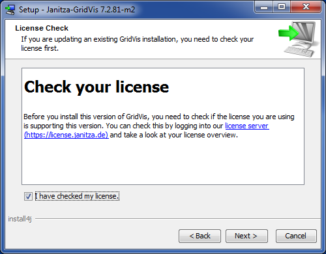326x254 pixels.
Task: Close the setup window with X
Action: 306,7
